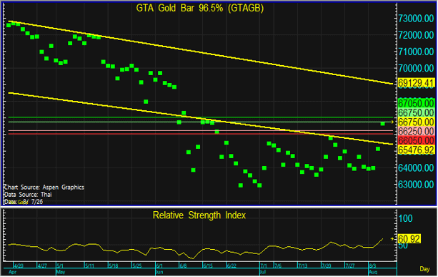Click the 7/6 date label

point(278,266)
